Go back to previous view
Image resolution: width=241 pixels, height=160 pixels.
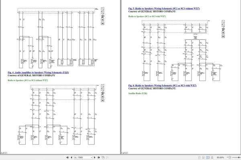pos(103,157)
